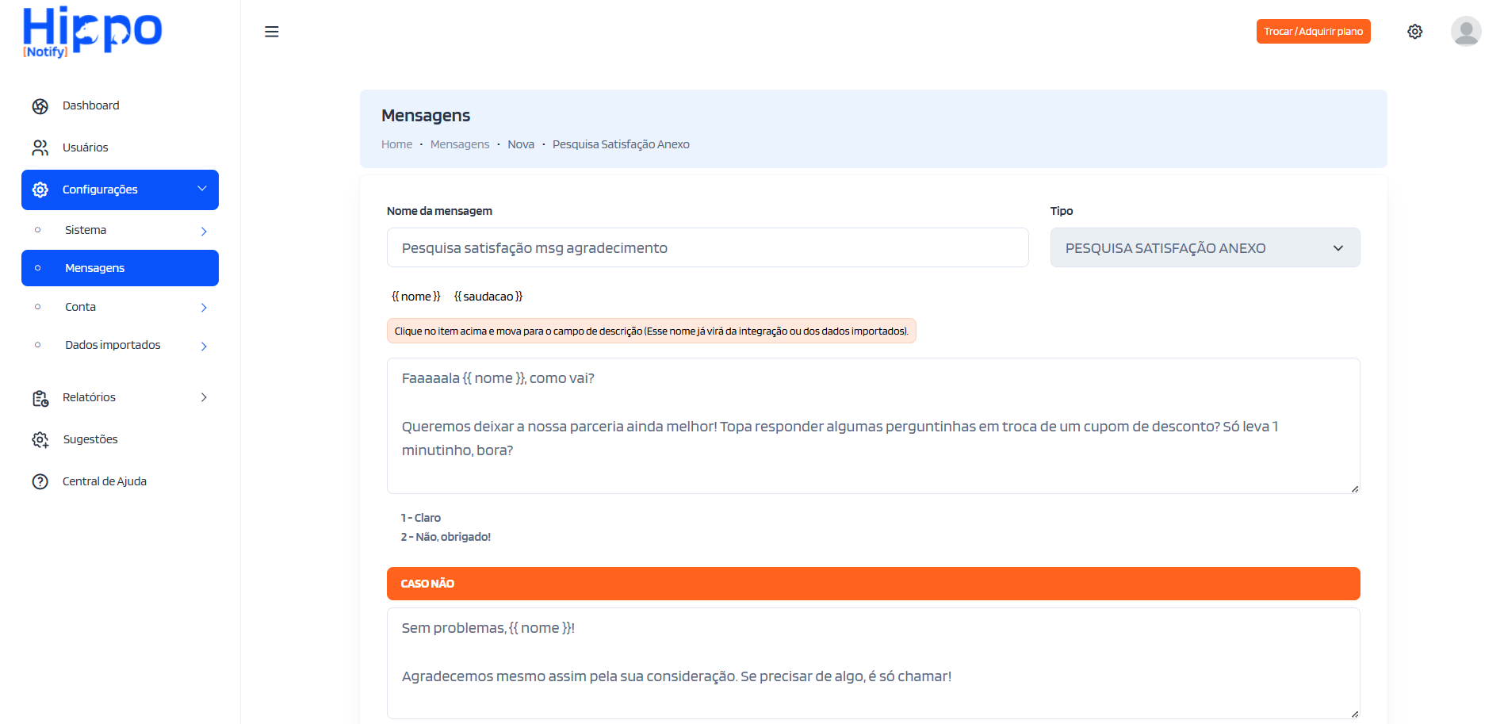Click the Nome da mensagem input field

tap(707, 248)
